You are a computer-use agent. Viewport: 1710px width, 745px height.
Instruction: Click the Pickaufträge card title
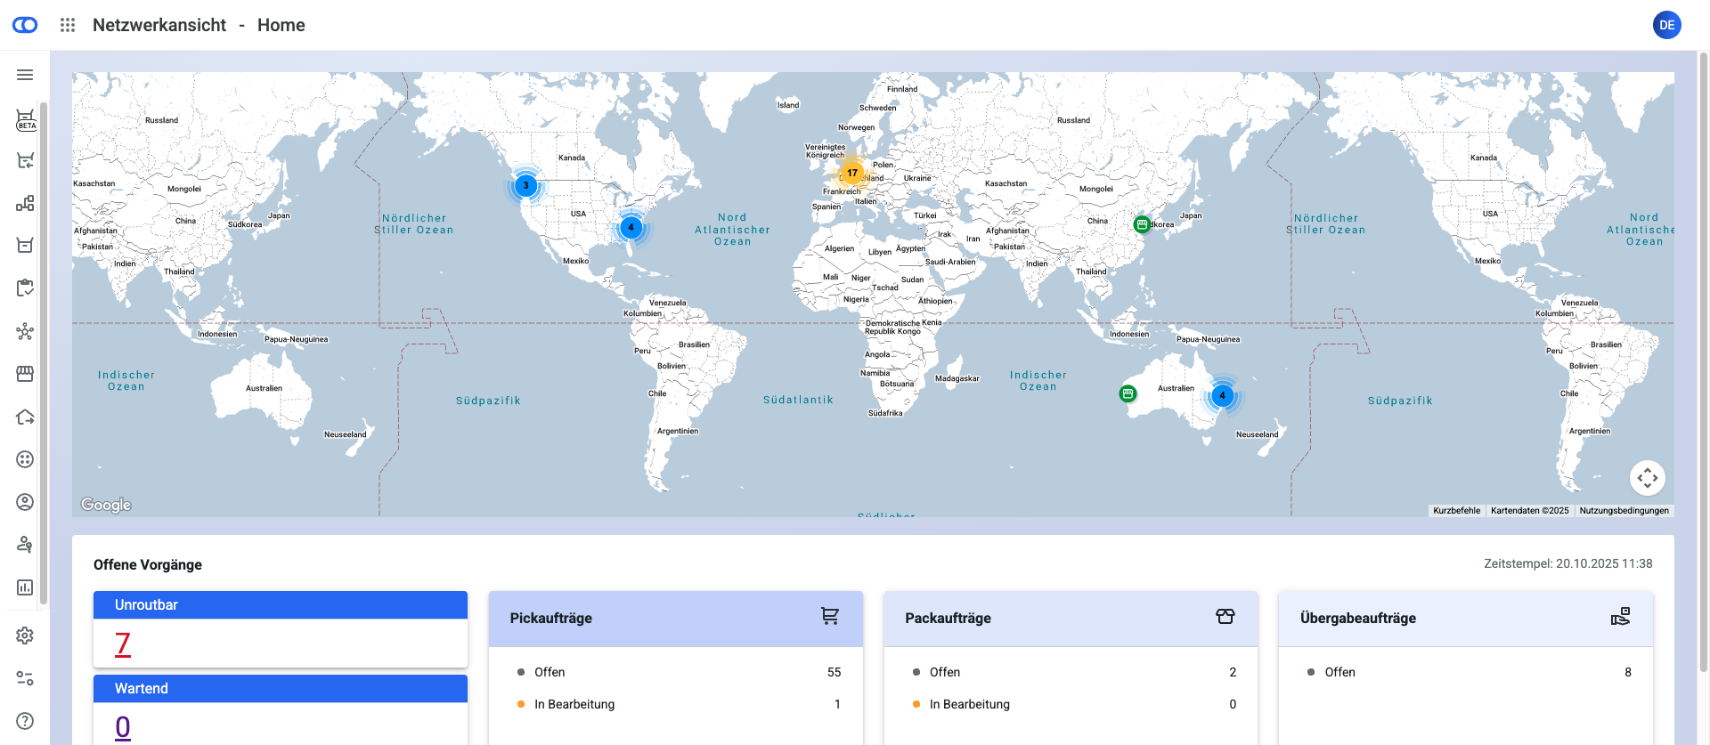click(551, 619)
